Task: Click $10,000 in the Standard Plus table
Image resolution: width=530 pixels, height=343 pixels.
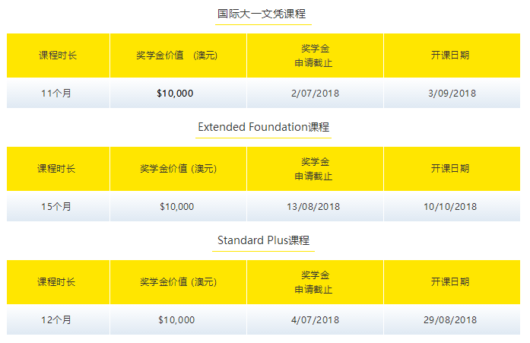Action: (x=176, y=320)
